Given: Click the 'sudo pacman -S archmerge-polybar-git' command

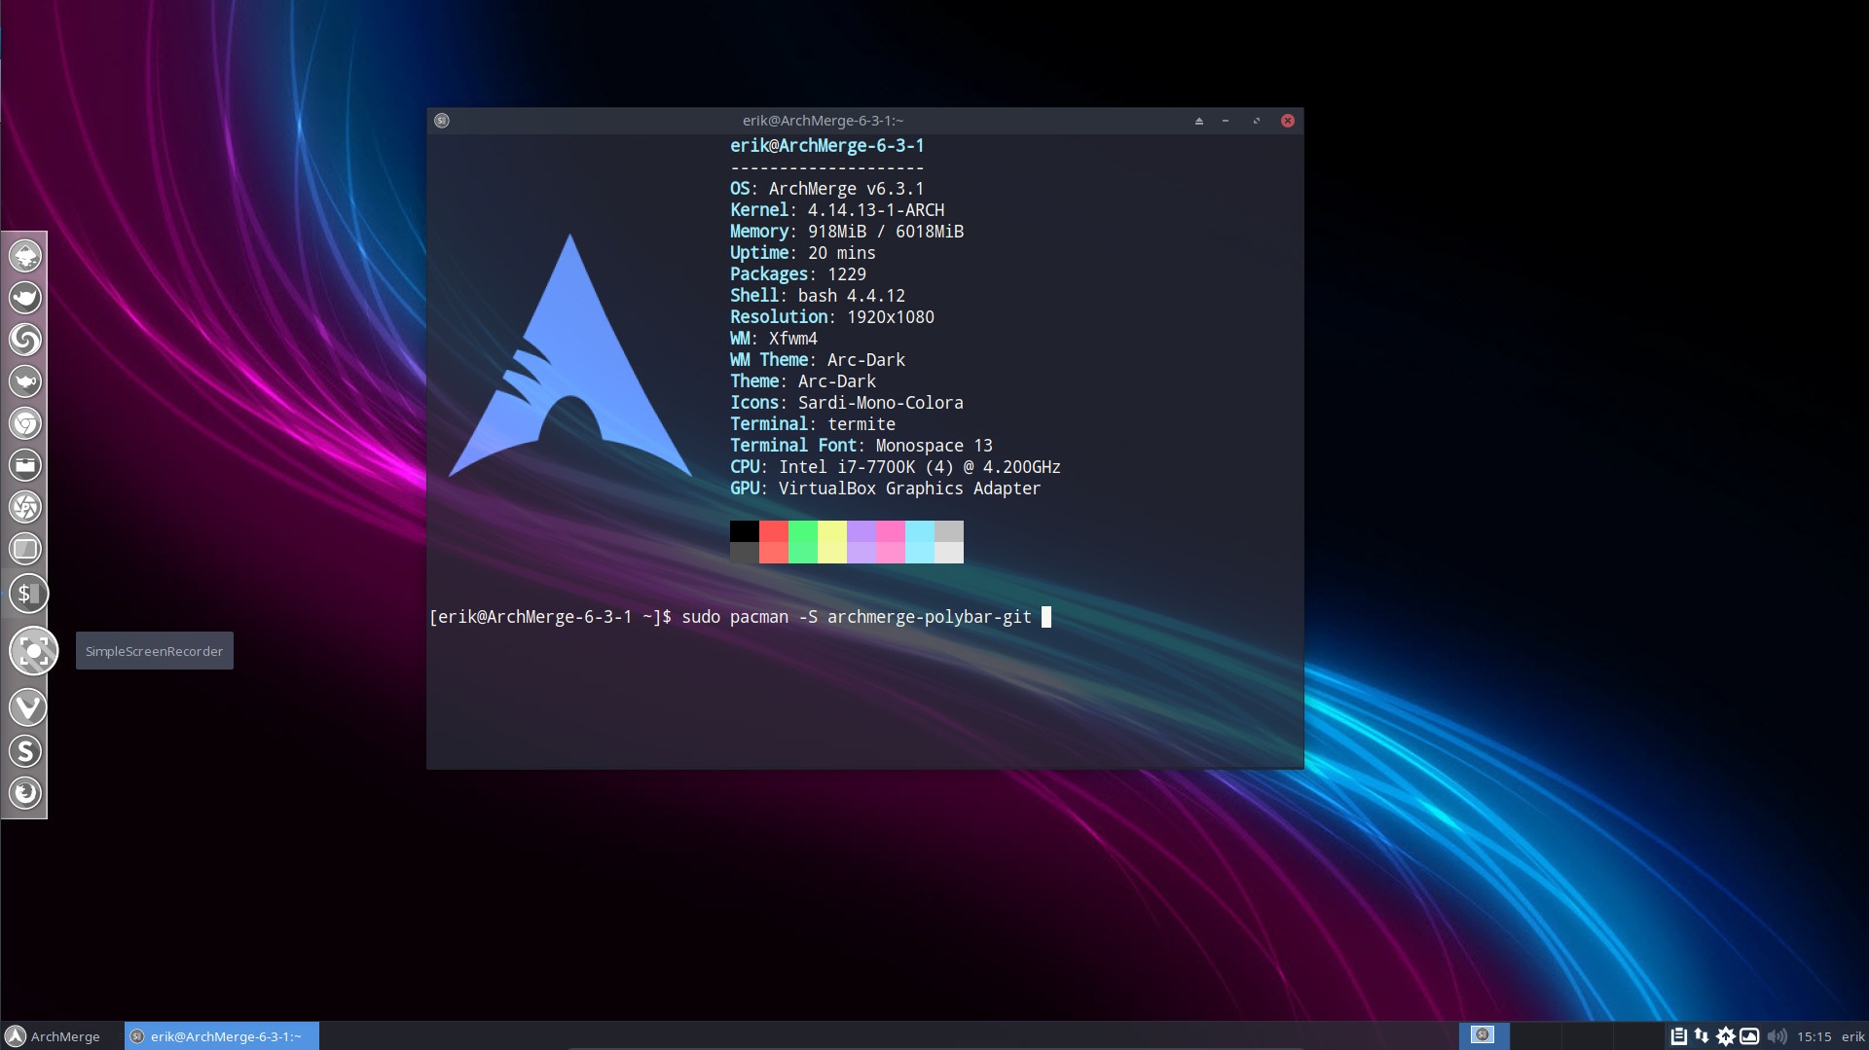Looking at the screenshot, I should 857,617.
